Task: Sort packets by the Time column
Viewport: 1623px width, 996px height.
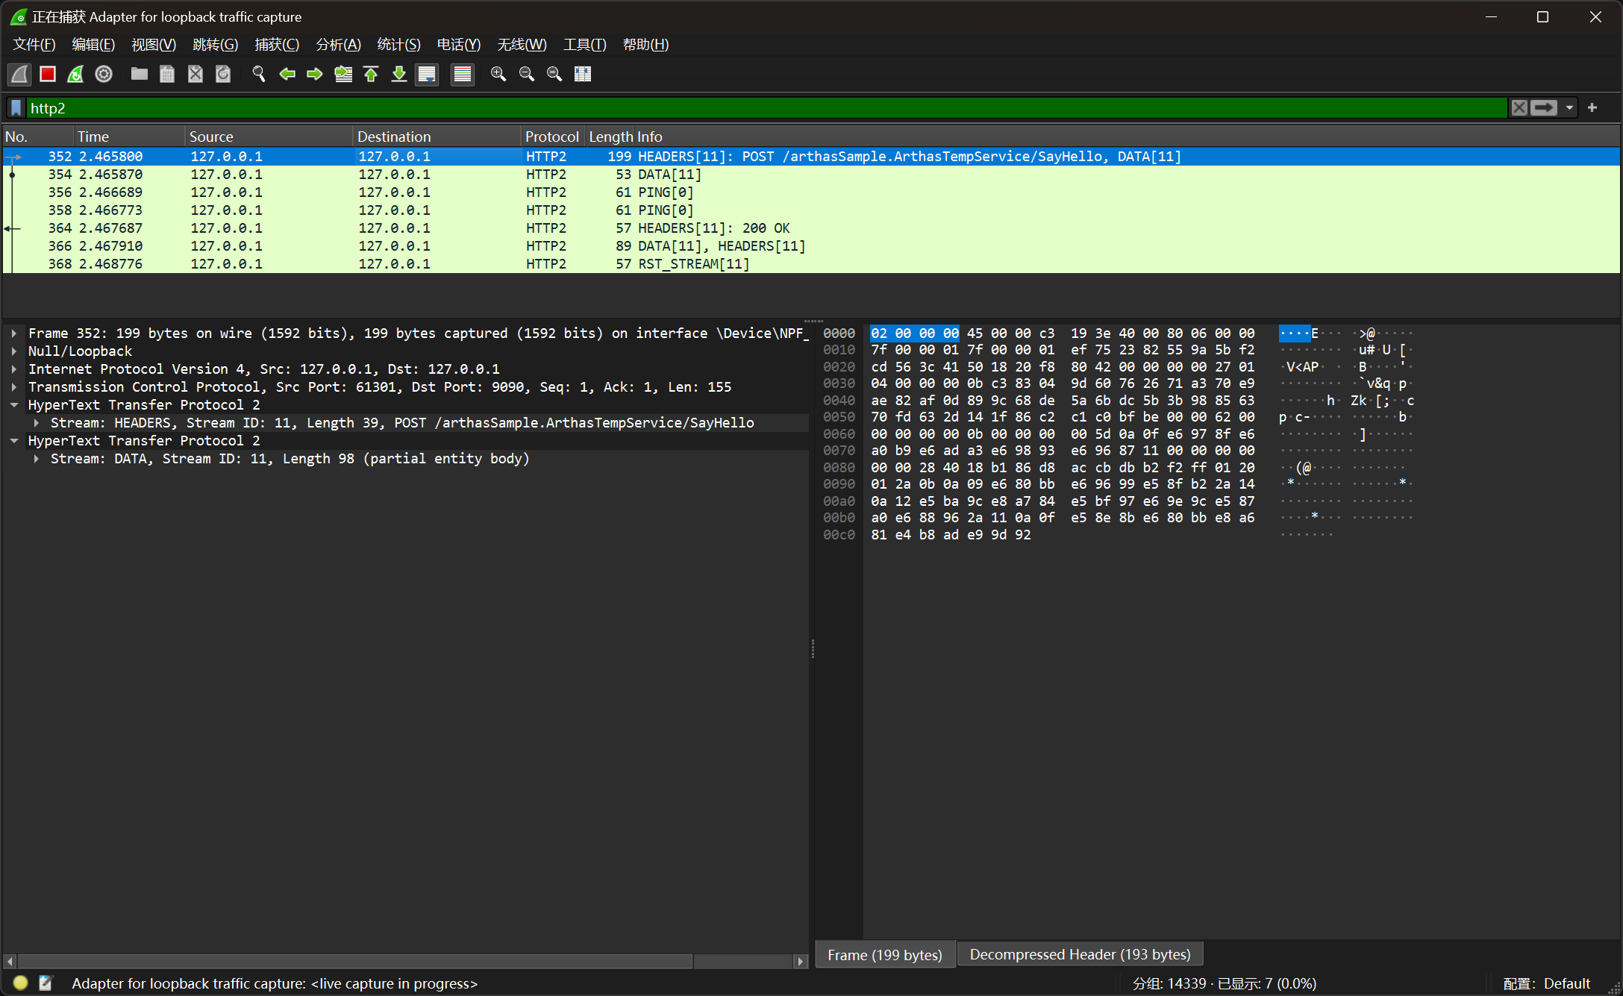Action: tap(129, 137)
